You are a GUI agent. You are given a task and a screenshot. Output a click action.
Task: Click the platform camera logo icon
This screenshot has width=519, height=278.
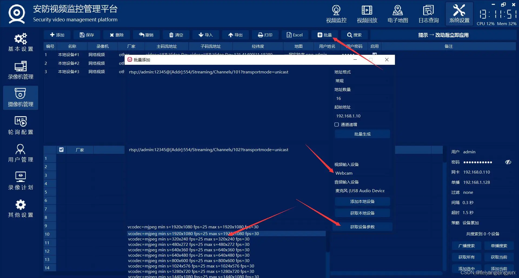point(17,14)
